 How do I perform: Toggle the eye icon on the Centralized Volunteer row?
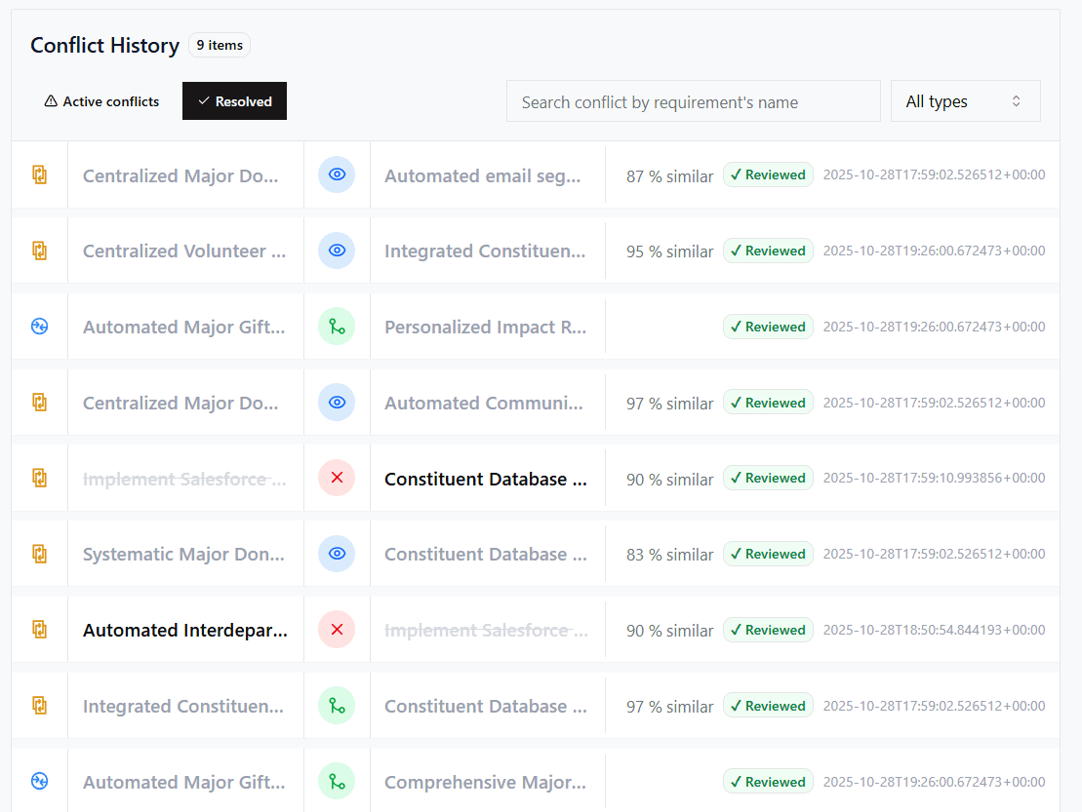[337, 251]
